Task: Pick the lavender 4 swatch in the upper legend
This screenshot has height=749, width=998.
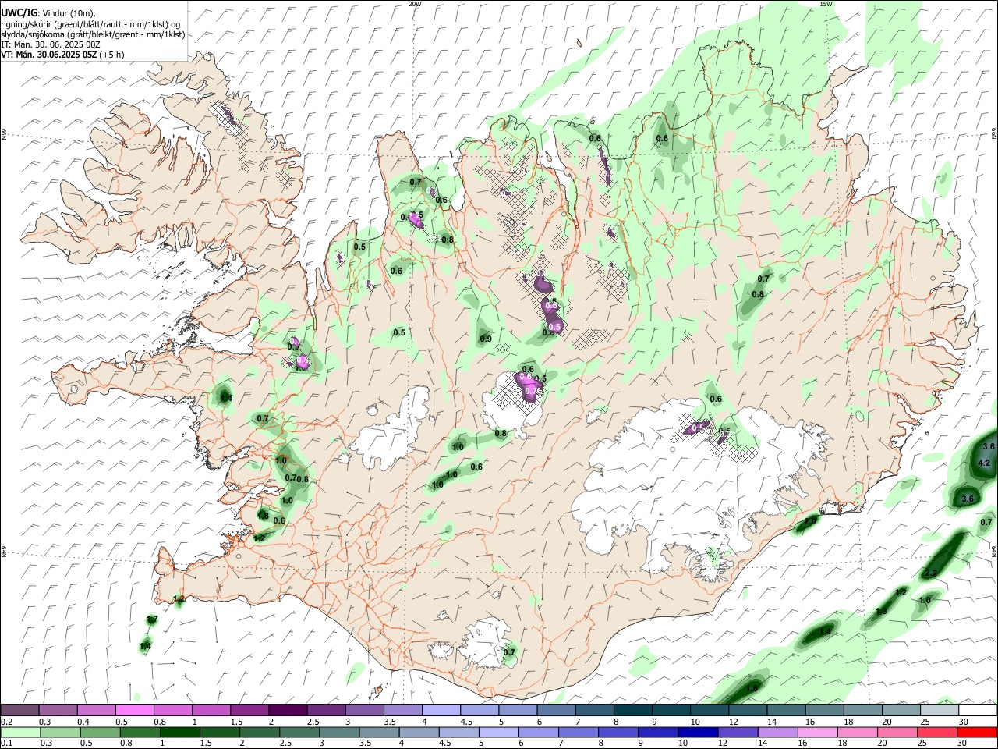Action: click(441, 710)
